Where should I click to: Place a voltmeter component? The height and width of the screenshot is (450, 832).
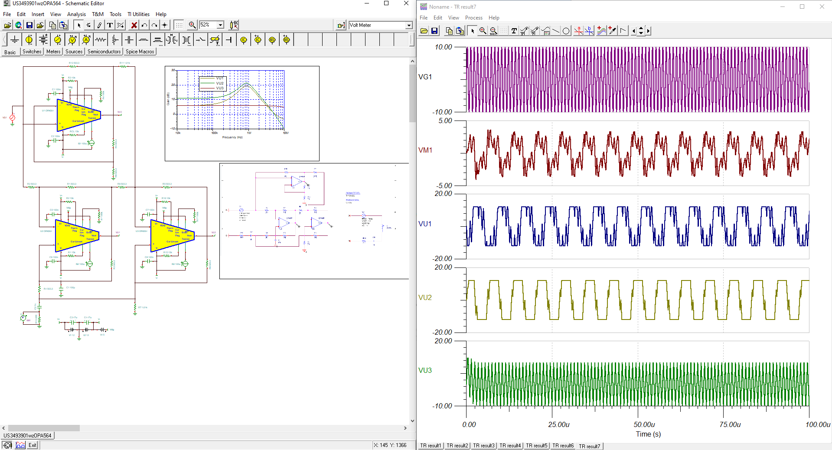pyautogui.click(x=72, y=40)
